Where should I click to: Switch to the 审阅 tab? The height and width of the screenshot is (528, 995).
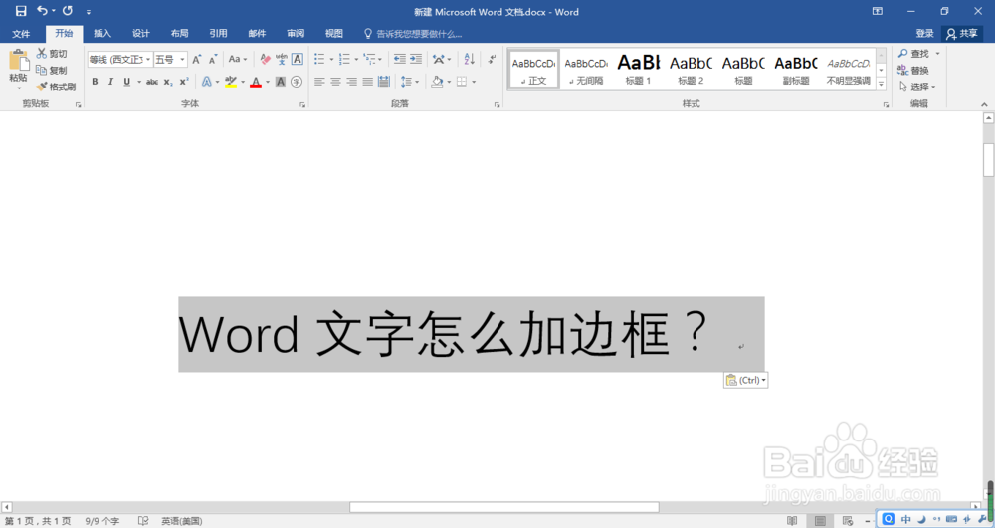point(296,34)
